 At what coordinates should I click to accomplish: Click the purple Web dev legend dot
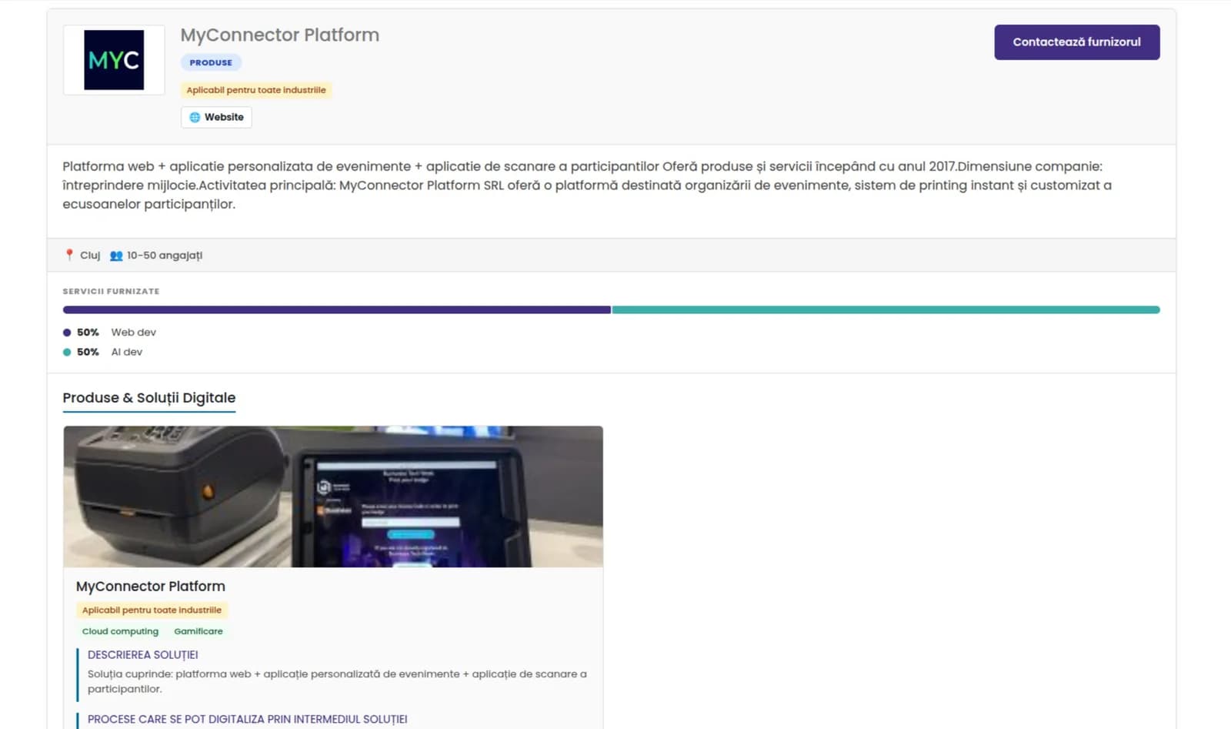67,333
